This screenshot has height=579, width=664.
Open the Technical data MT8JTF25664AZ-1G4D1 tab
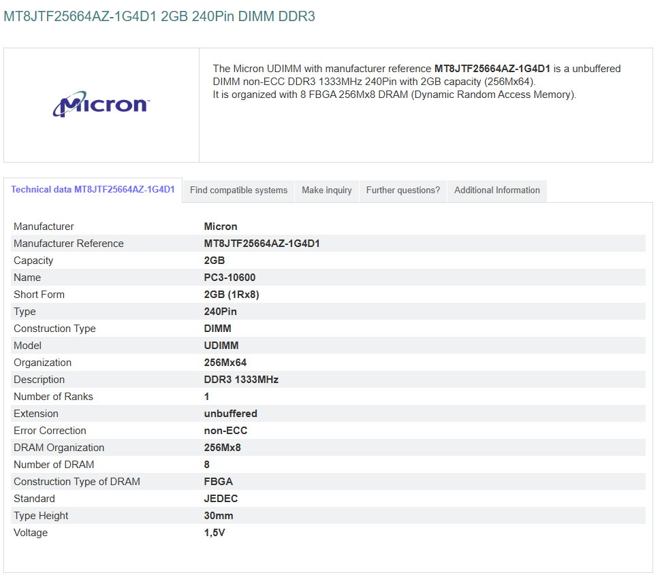pyautogui.click(x=93, y=190)
